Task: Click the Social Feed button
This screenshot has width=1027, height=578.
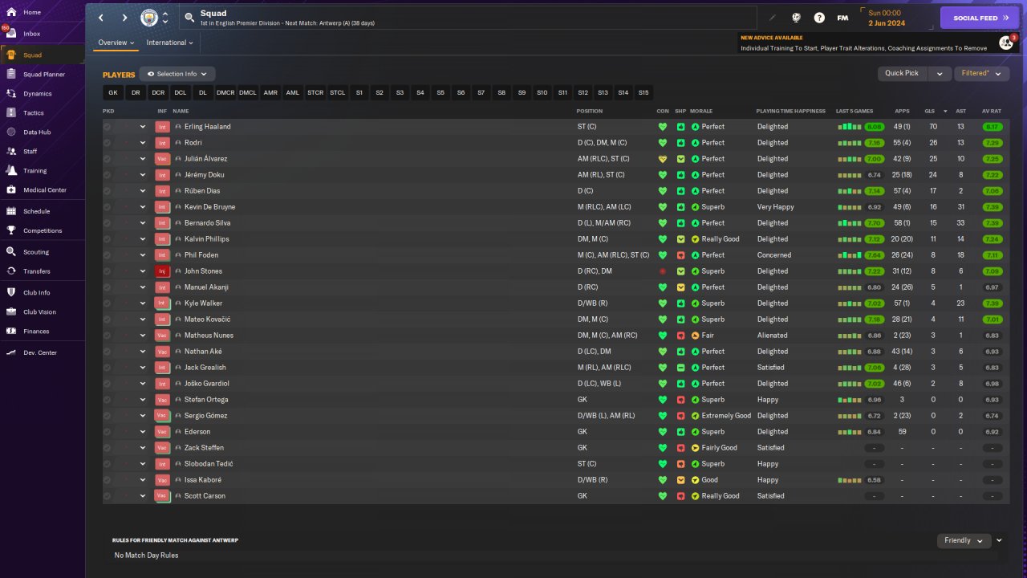Action: [980, 18]
